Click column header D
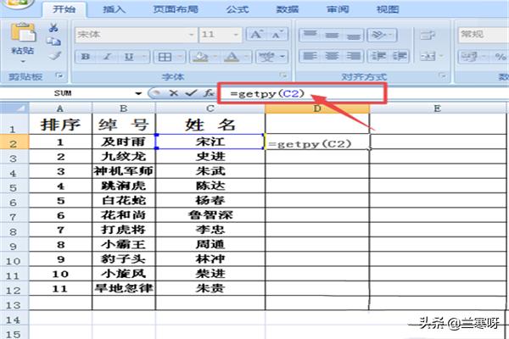The width and height of the screenshot is (509, 339). [316, 108]
